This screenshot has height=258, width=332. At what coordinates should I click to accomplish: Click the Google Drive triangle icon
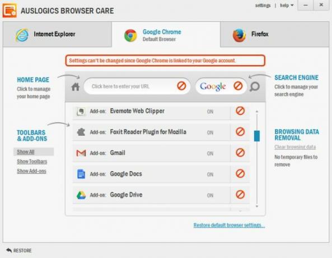(81, 195)
